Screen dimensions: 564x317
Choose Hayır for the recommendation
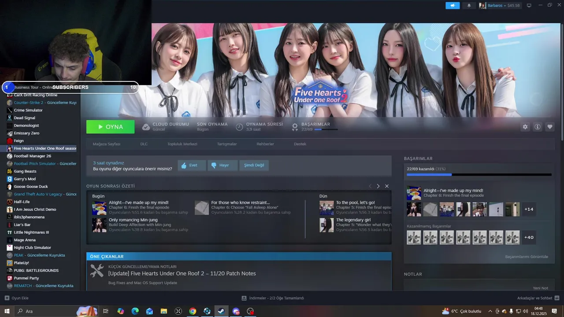pos(223,165)
